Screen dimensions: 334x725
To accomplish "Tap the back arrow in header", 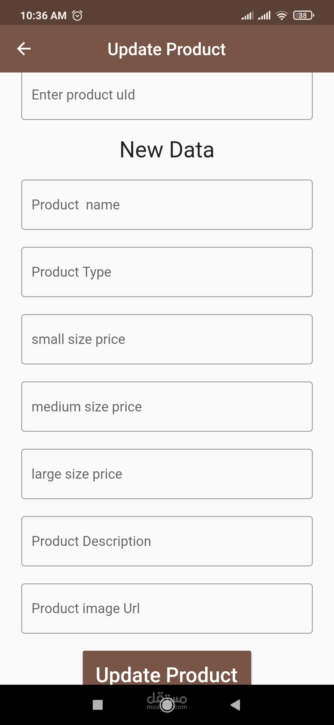I will [x=24, y=49].
